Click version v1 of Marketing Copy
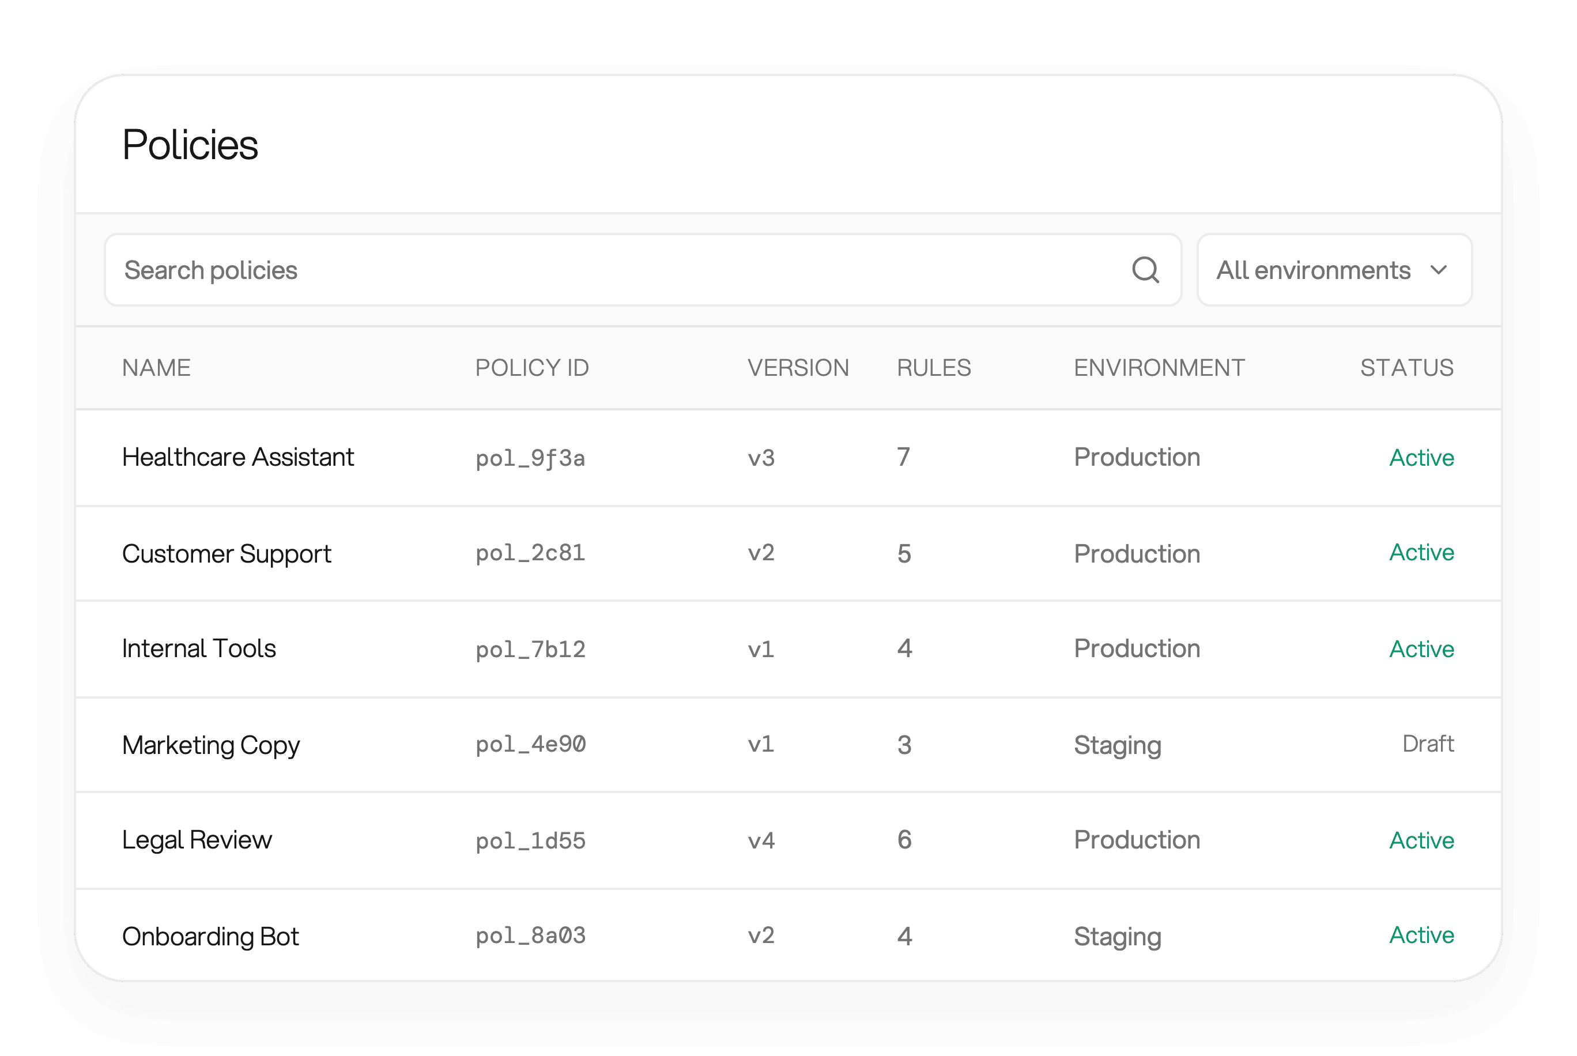Viewport: 1577px width, 1056px height. click(761, 744)
